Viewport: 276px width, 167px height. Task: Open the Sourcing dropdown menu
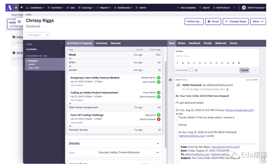86,8
